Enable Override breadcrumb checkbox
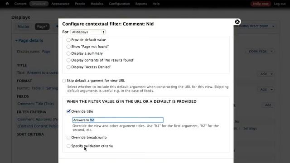This screenshot has width=290, height=163. pos(68,138)
